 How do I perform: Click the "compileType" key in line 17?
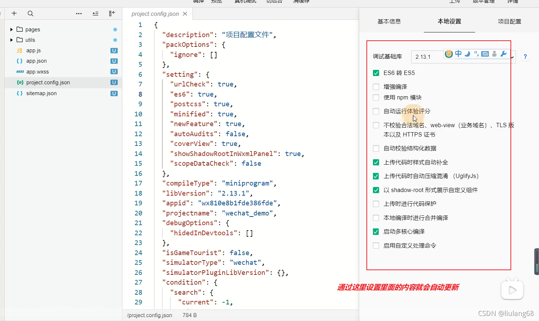click(188, 183)
